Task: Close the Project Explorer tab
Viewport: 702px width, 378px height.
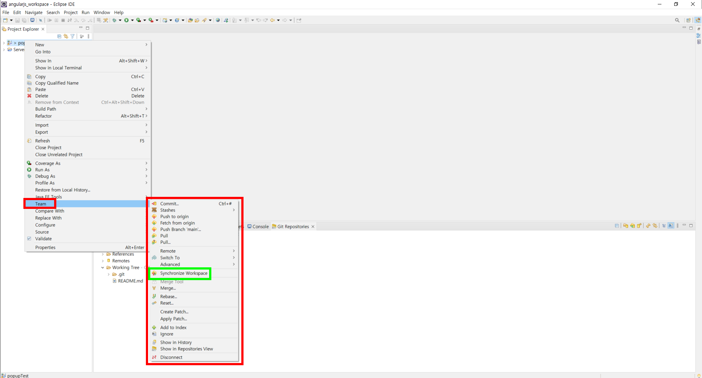Action: [x=43, y=29]
